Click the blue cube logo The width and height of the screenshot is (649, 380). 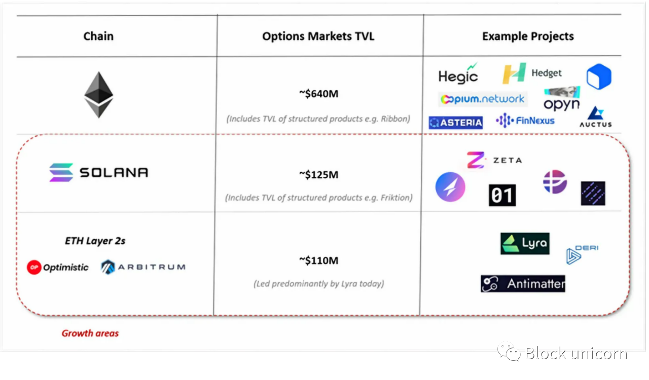[x=599, y=77]
